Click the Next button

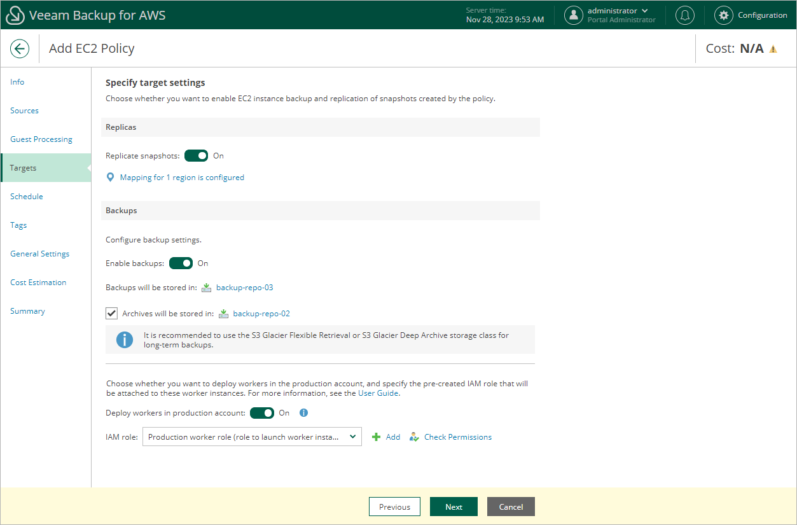click(x=454, y=507)
